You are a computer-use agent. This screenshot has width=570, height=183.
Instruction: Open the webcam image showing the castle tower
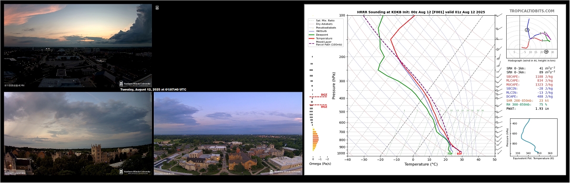[78, 134]
